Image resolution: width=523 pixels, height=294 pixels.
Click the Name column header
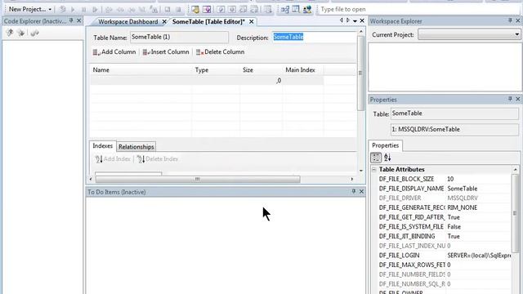click(141, 70)
